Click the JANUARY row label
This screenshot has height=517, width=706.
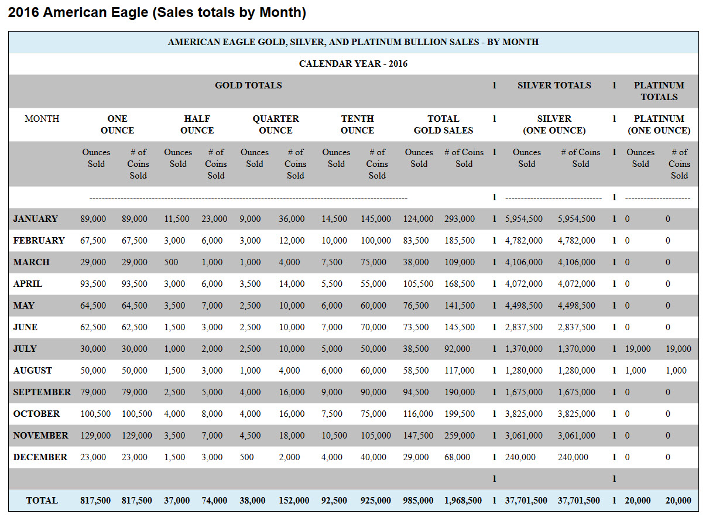[36, 219]
